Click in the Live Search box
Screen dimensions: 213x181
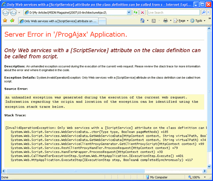coord(173,12)
